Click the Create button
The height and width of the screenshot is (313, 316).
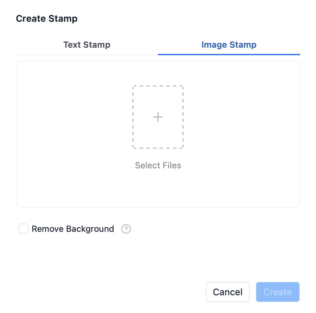(x=277, y=292)
